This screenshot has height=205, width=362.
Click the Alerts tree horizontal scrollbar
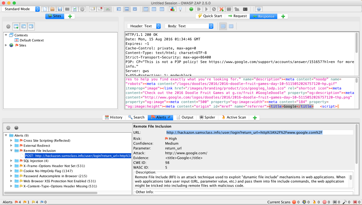[51, 193]
